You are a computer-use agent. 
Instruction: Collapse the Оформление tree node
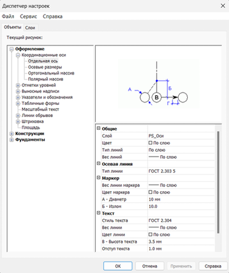point(12,49)
